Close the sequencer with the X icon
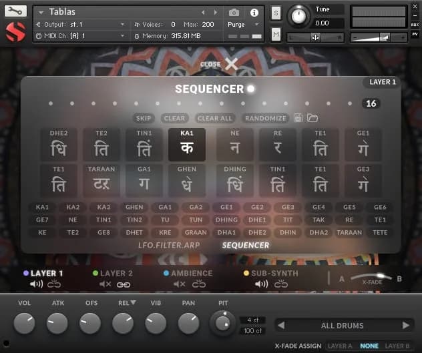The image size is (422, 353). click(231, 64)
